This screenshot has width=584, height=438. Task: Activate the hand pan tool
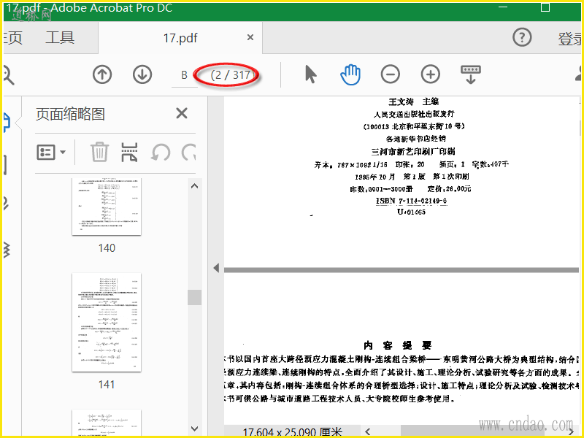point(350,74)
